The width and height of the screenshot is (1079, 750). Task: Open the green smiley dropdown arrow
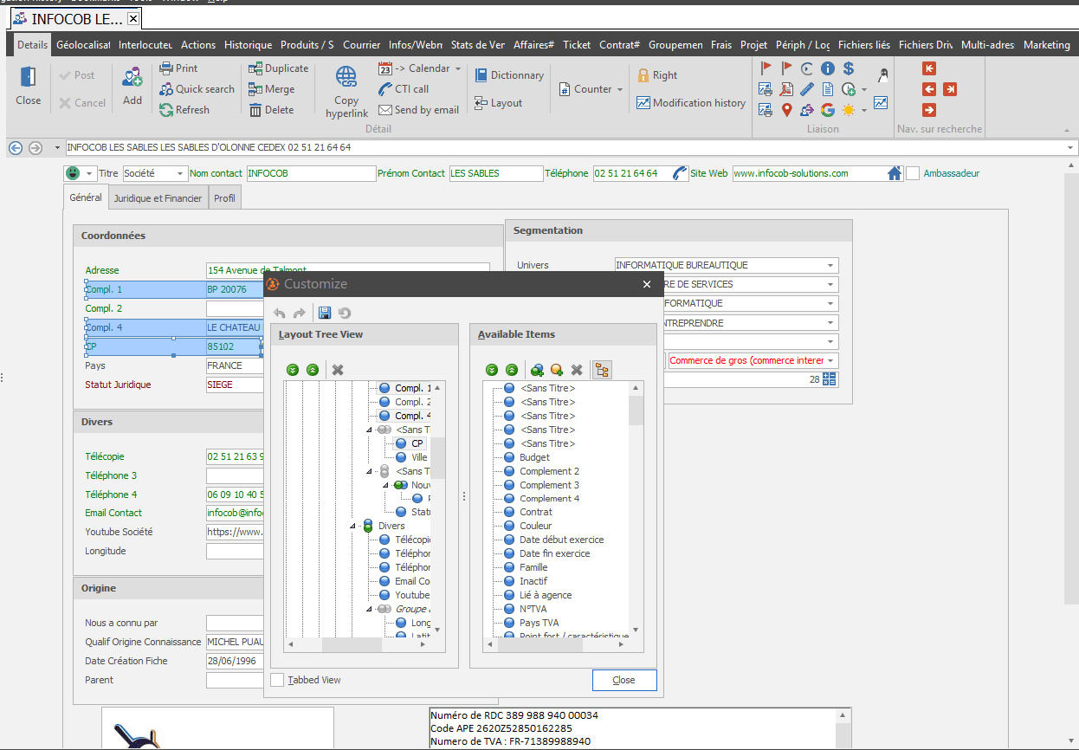(89, 173)
